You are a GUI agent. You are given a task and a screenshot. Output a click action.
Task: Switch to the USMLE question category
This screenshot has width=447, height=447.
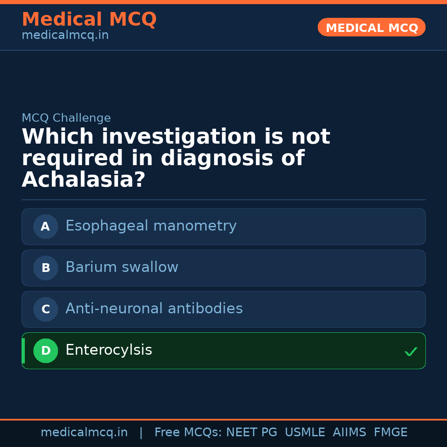305,432
